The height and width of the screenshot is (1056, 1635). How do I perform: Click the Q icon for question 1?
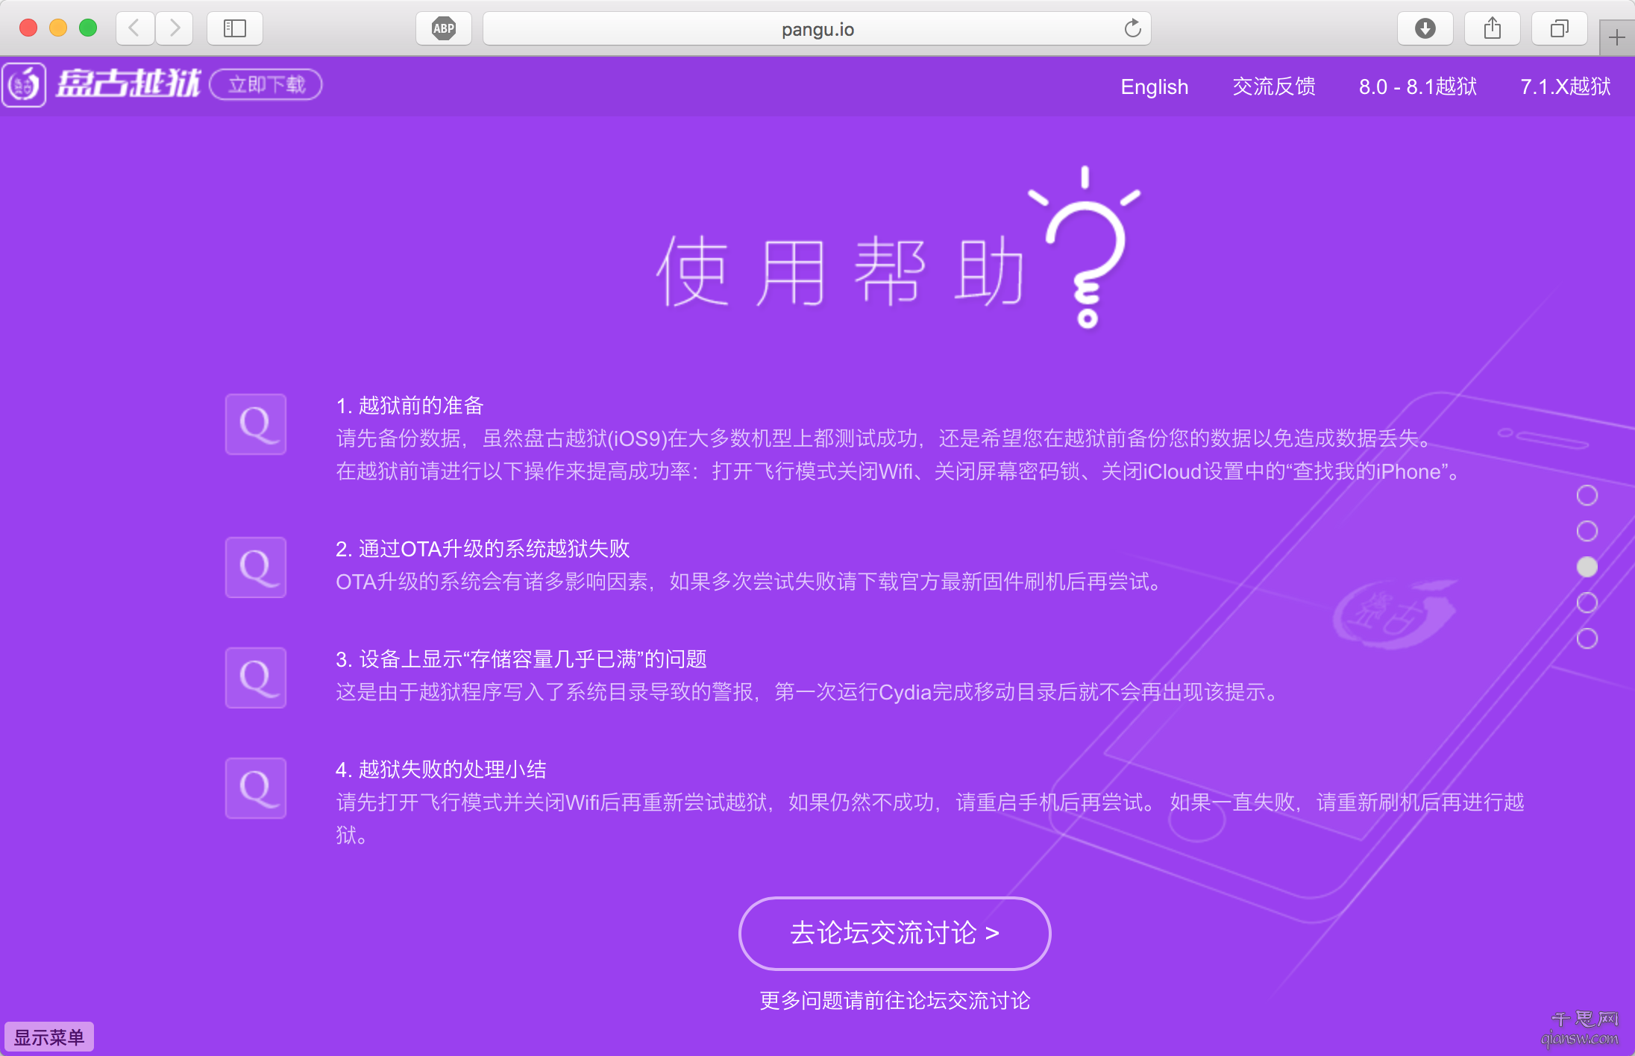256,424
